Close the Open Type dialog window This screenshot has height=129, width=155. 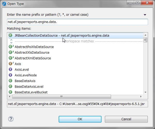pyautogui.click(x=147, y=3)
